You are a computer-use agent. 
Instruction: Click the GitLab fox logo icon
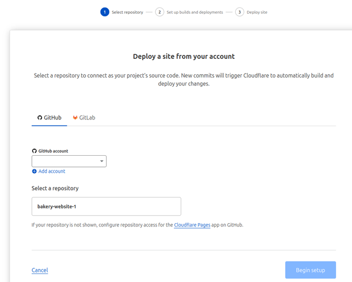[x=75, y=118]
